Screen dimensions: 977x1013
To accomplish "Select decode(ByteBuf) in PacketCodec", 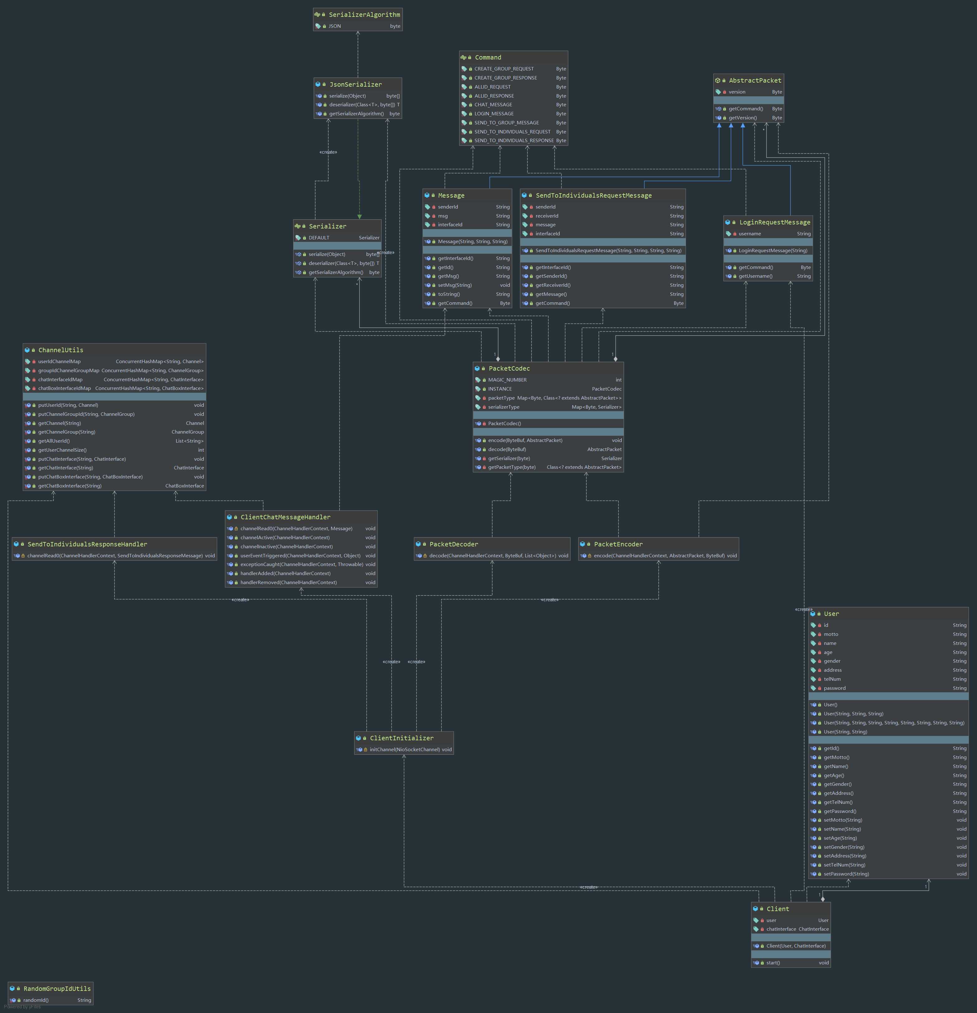I will (x=548, y=449).
